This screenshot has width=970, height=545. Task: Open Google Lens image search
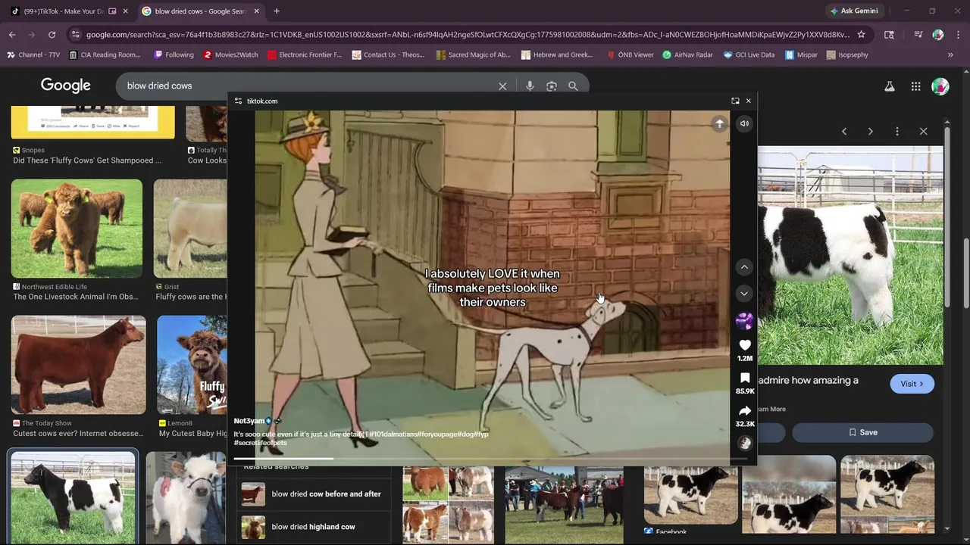coord(552,86)
